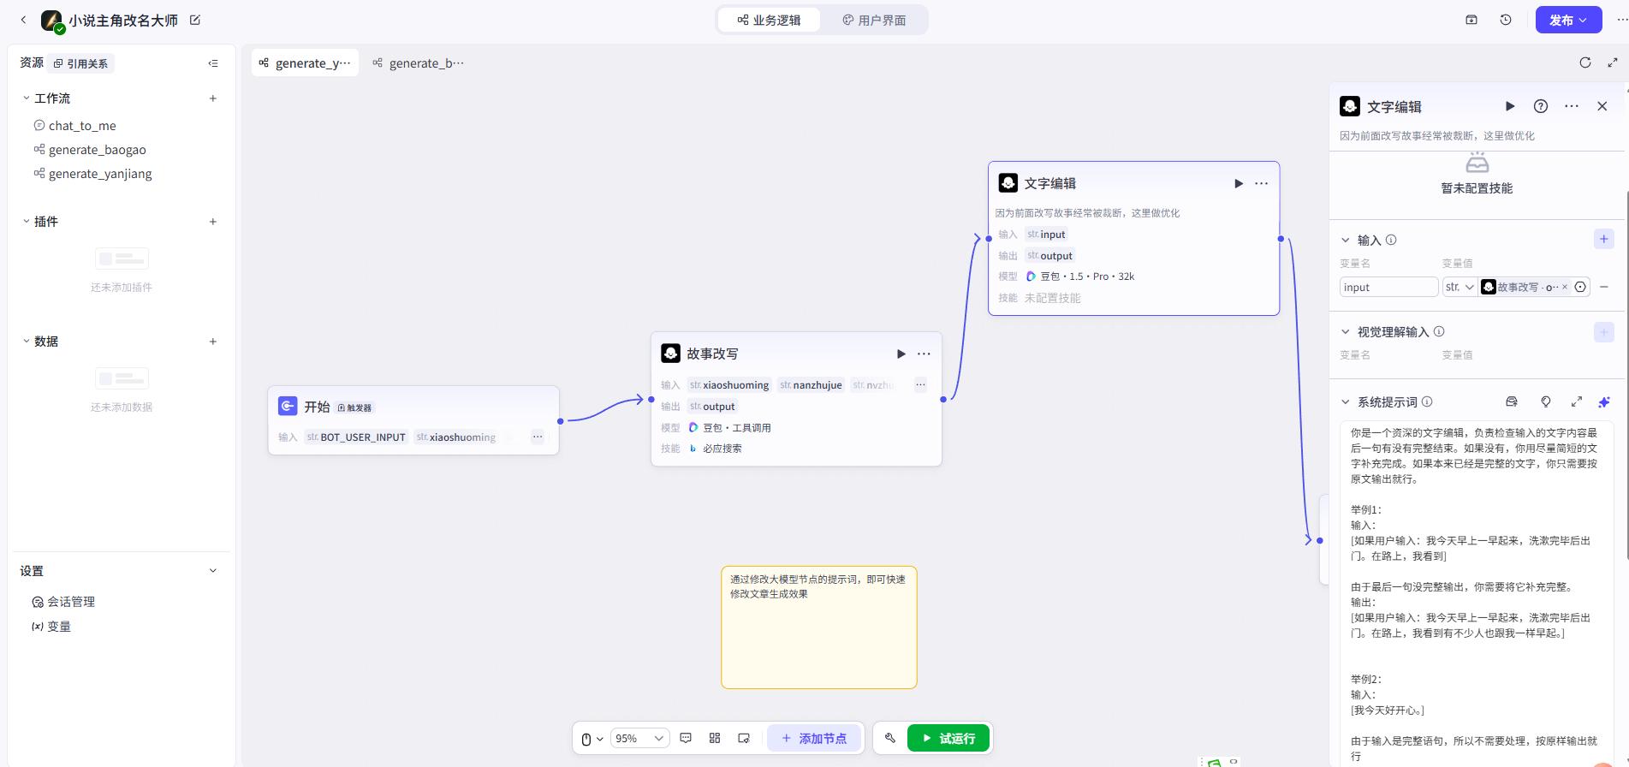Toggle the 引用关系 view
The image size is (1629, 767).
[x=80, y=63]
